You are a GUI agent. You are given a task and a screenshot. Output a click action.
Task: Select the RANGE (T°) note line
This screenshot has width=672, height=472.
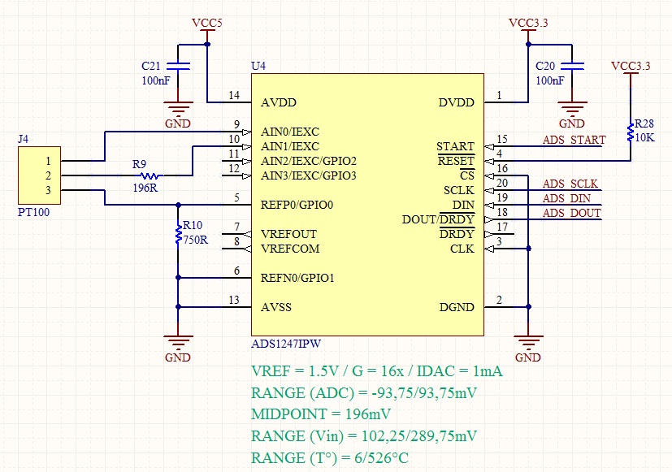click(x=330, y=458)
